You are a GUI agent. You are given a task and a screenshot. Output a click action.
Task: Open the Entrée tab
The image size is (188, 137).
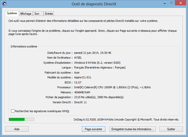49,14
